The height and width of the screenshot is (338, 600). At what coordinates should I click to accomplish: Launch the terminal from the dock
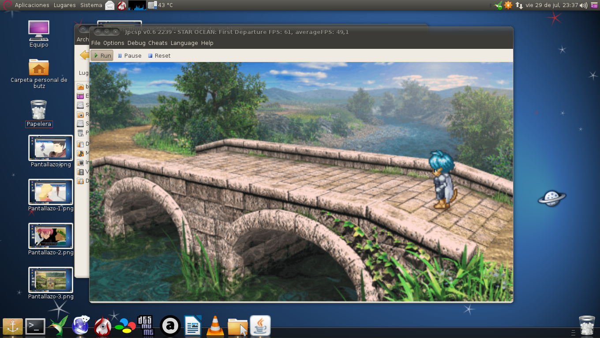[35, 326]
